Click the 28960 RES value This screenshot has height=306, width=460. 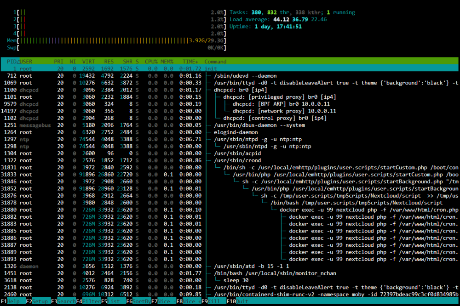106,188
